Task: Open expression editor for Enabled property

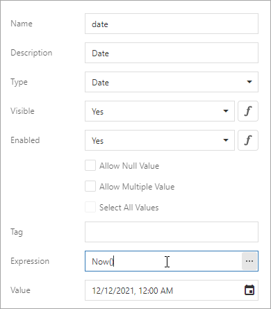Action: [248, 140]
